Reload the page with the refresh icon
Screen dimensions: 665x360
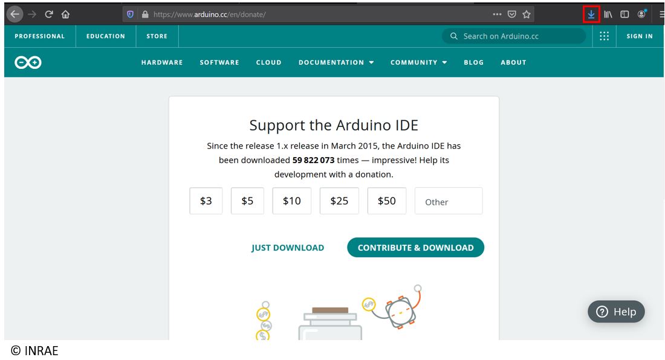pos(49,14)
